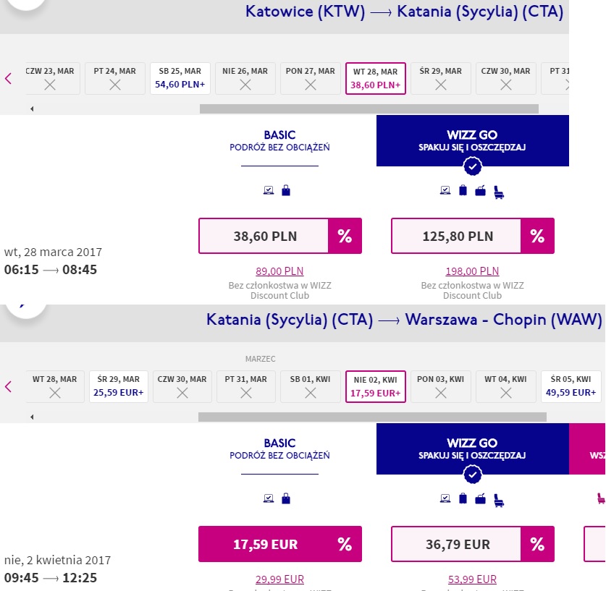Click the small cabin bag icon under return BASIC
This screenshot has width=606, height=591.
point(286,498)
